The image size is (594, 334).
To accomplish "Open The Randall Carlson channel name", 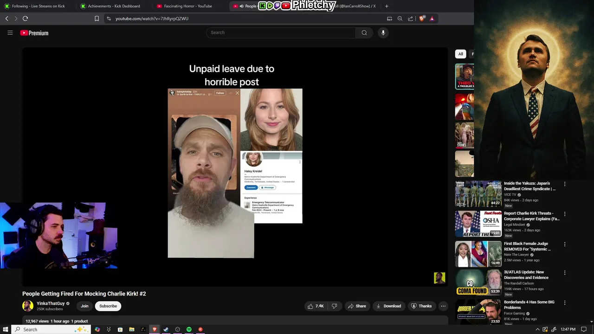I will tap(519, 283).
